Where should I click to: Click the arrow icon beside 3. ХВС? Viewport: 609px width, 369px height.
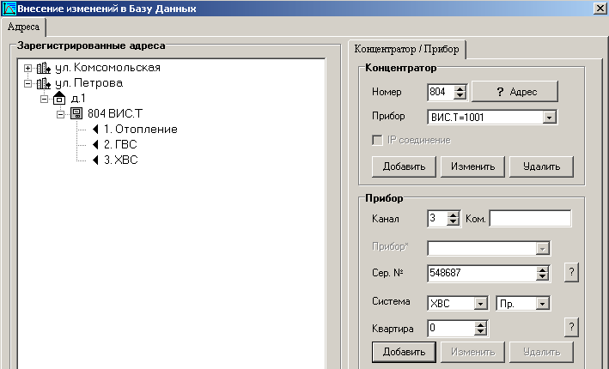[95, 160]
